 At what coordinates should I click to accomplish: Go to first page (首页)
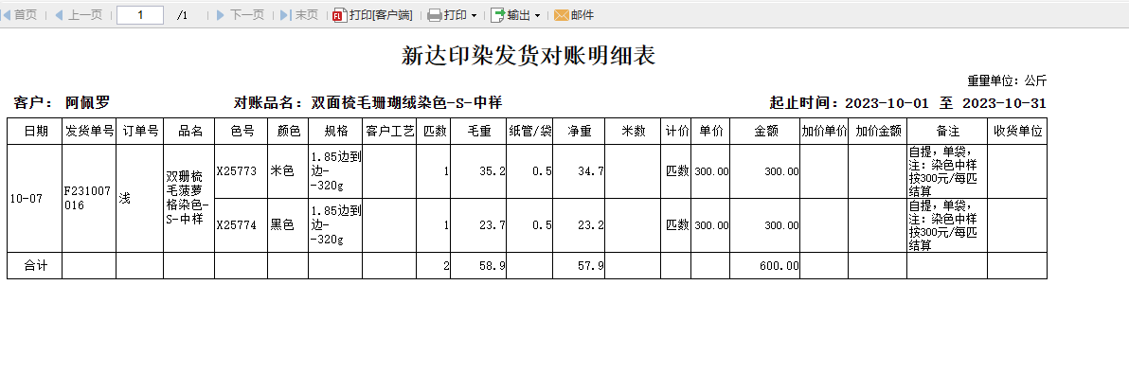pos(20,14)
